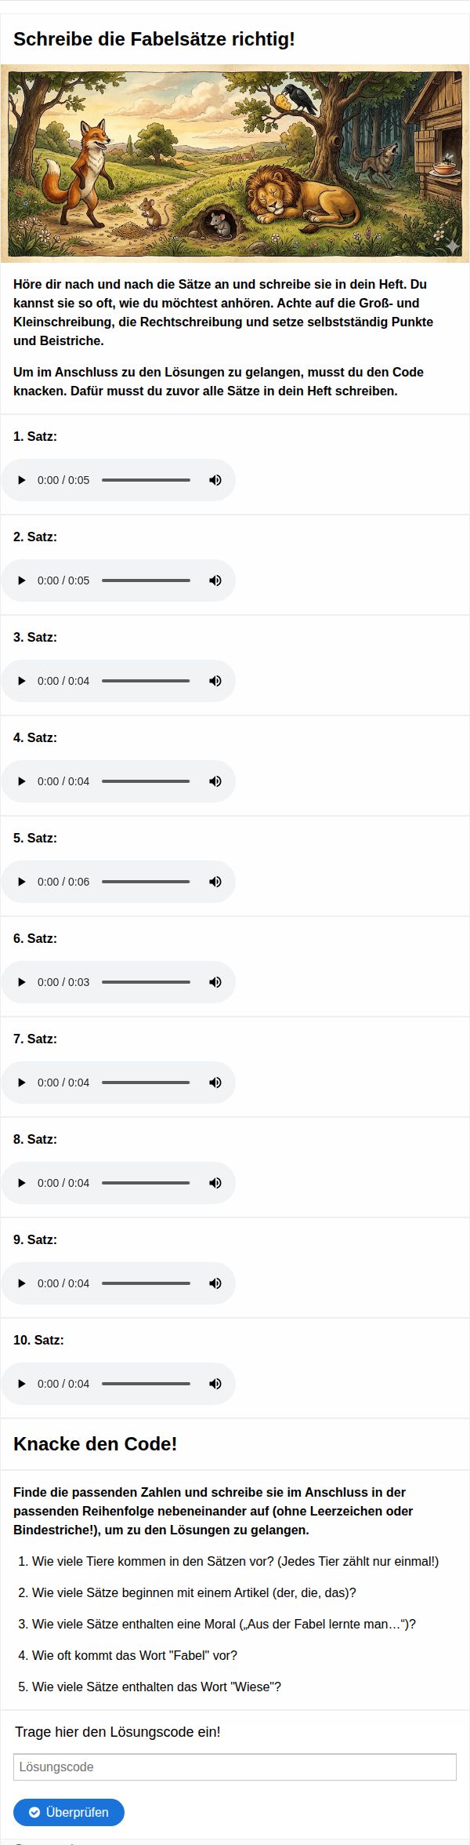Click the Satz 2 progress slider
Screen dimensions: 470x1845
coord(146,580)
